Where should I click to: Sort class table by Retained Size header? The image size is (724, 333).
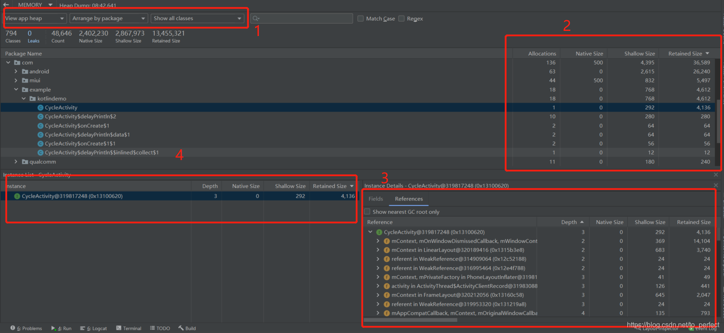689,54
